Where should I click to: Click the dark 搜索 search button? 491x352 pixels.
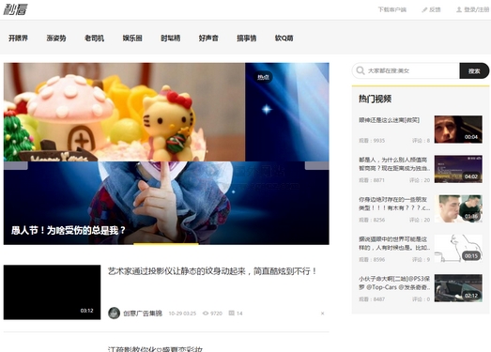[x=474, y=70]
